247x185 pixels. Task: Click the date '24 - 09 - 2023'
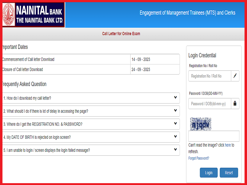[x=141, y=70]
